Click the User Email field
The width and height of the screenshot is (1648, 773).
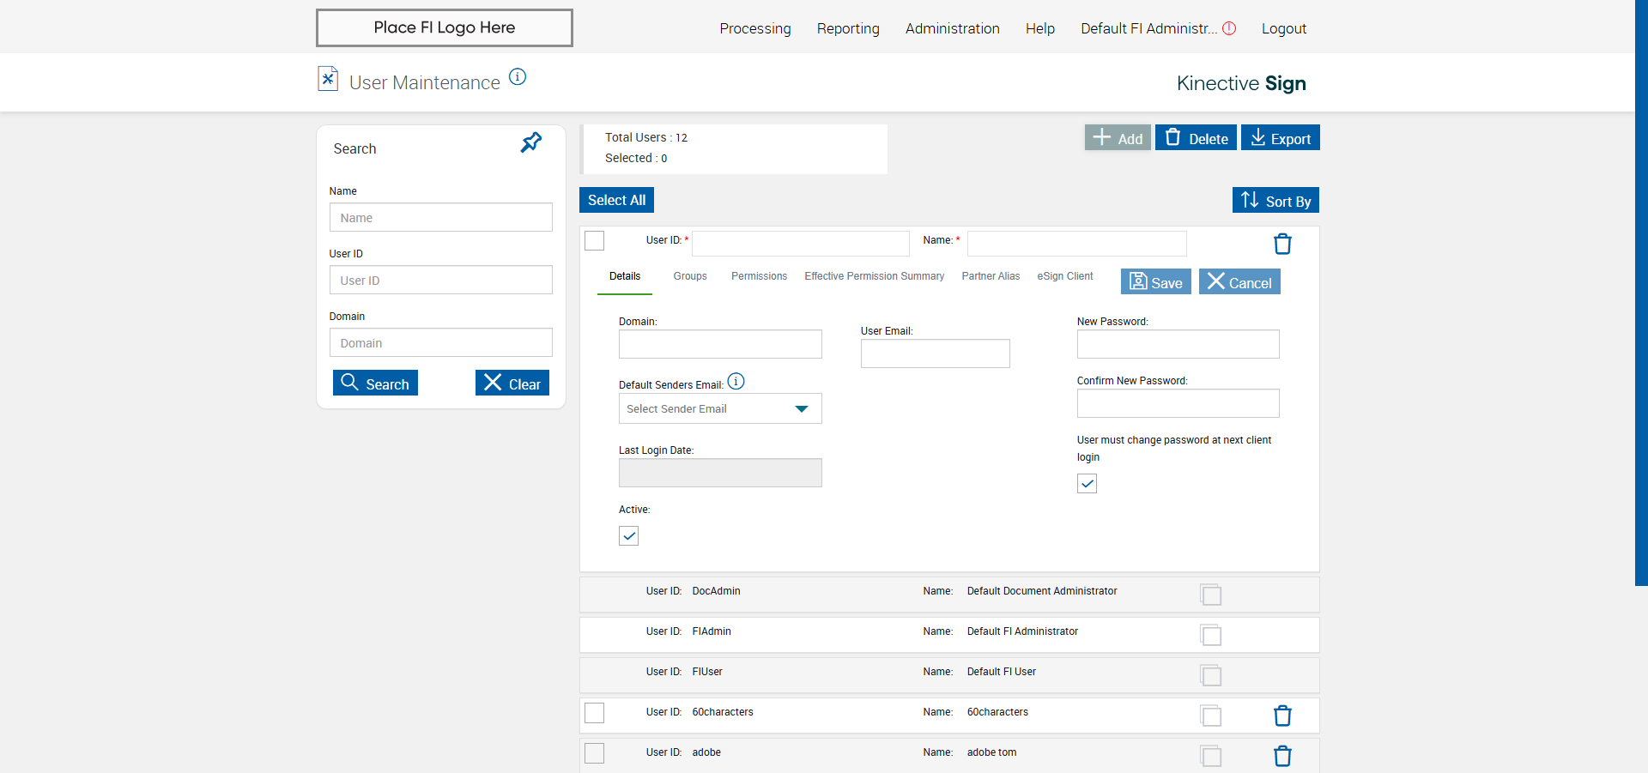click(x=936, y=353)
